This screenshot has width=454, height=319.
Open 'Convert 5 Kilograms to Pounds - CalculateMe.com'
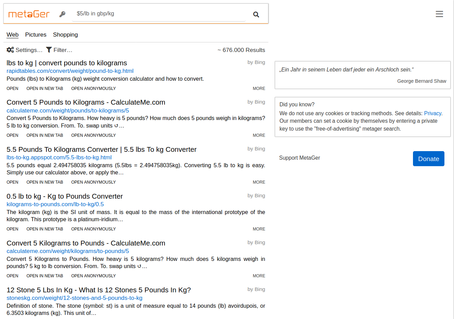point(86,243)
